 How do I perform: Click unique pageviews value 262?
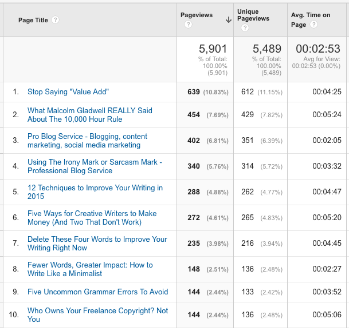click(248, 192)
